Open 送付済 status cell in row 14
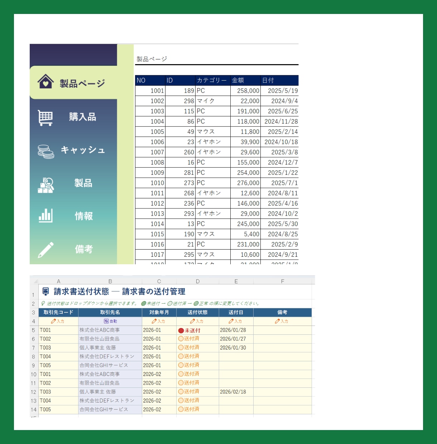The image size is (437, 444). [197, 409]
